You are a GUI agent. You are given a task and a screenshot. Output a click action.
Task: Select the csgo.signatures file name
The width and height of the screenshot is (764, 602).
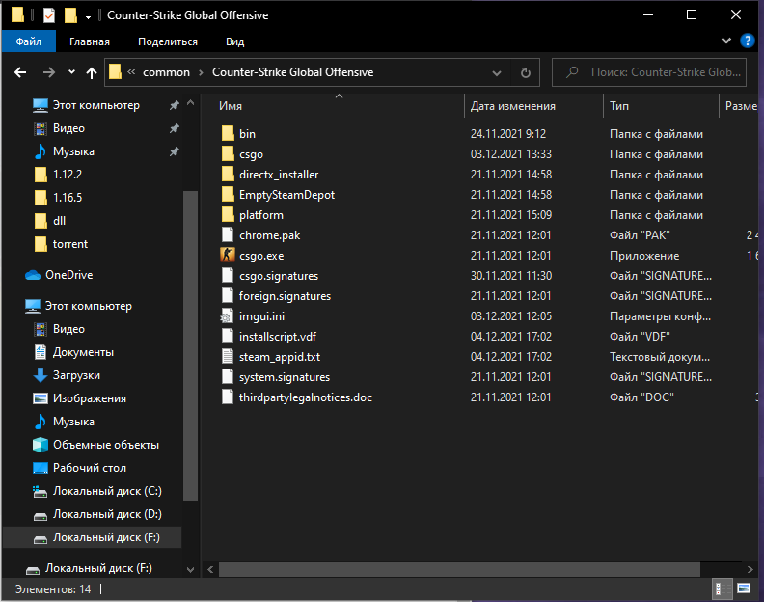(x=279, y=276)
